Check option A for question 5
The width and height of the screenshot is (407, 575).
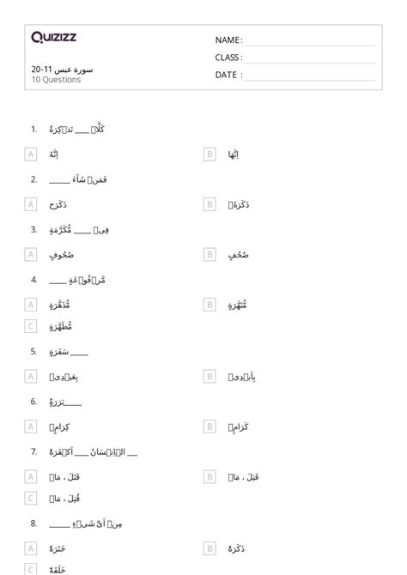(31, 377)
